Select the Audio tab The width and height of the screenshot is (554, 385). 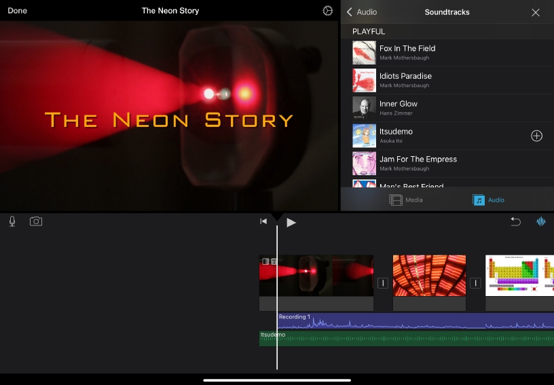[x=489, y=200]
